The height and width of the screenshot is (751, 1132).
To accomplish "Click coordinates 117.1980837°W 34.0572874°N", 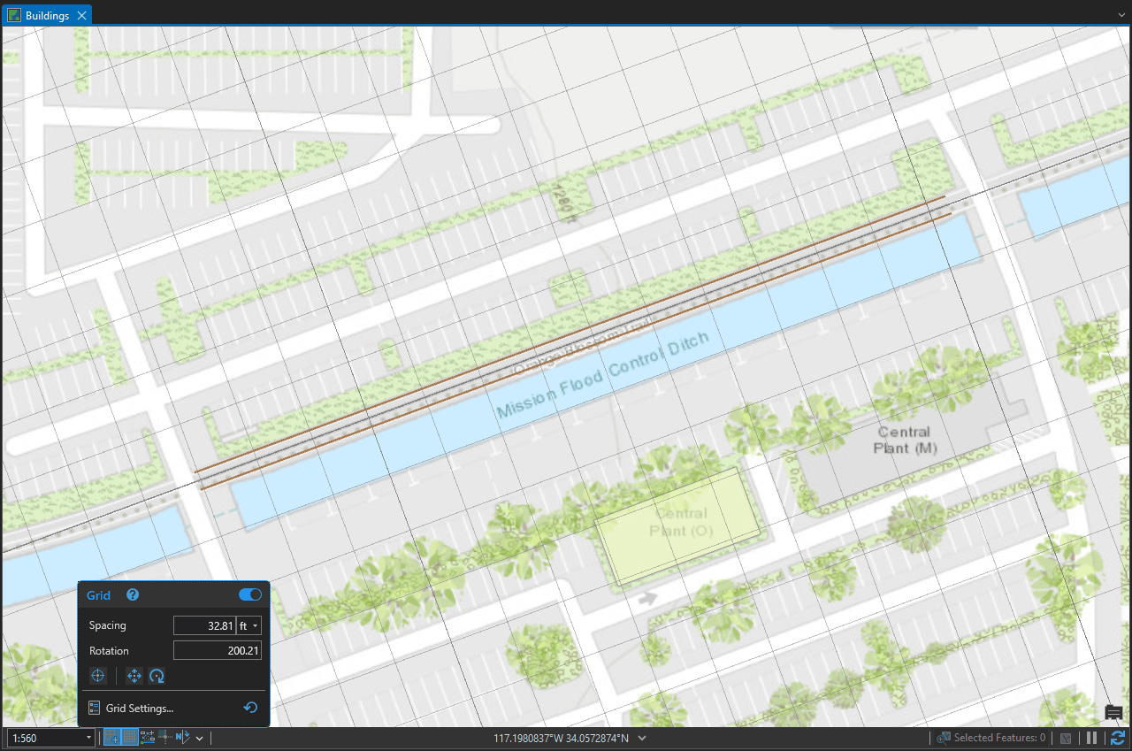I will [x=561, y=738].
